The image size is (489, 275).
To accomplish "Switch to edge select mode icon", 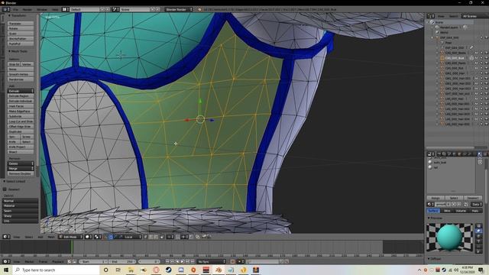I will tap(151, 237).
